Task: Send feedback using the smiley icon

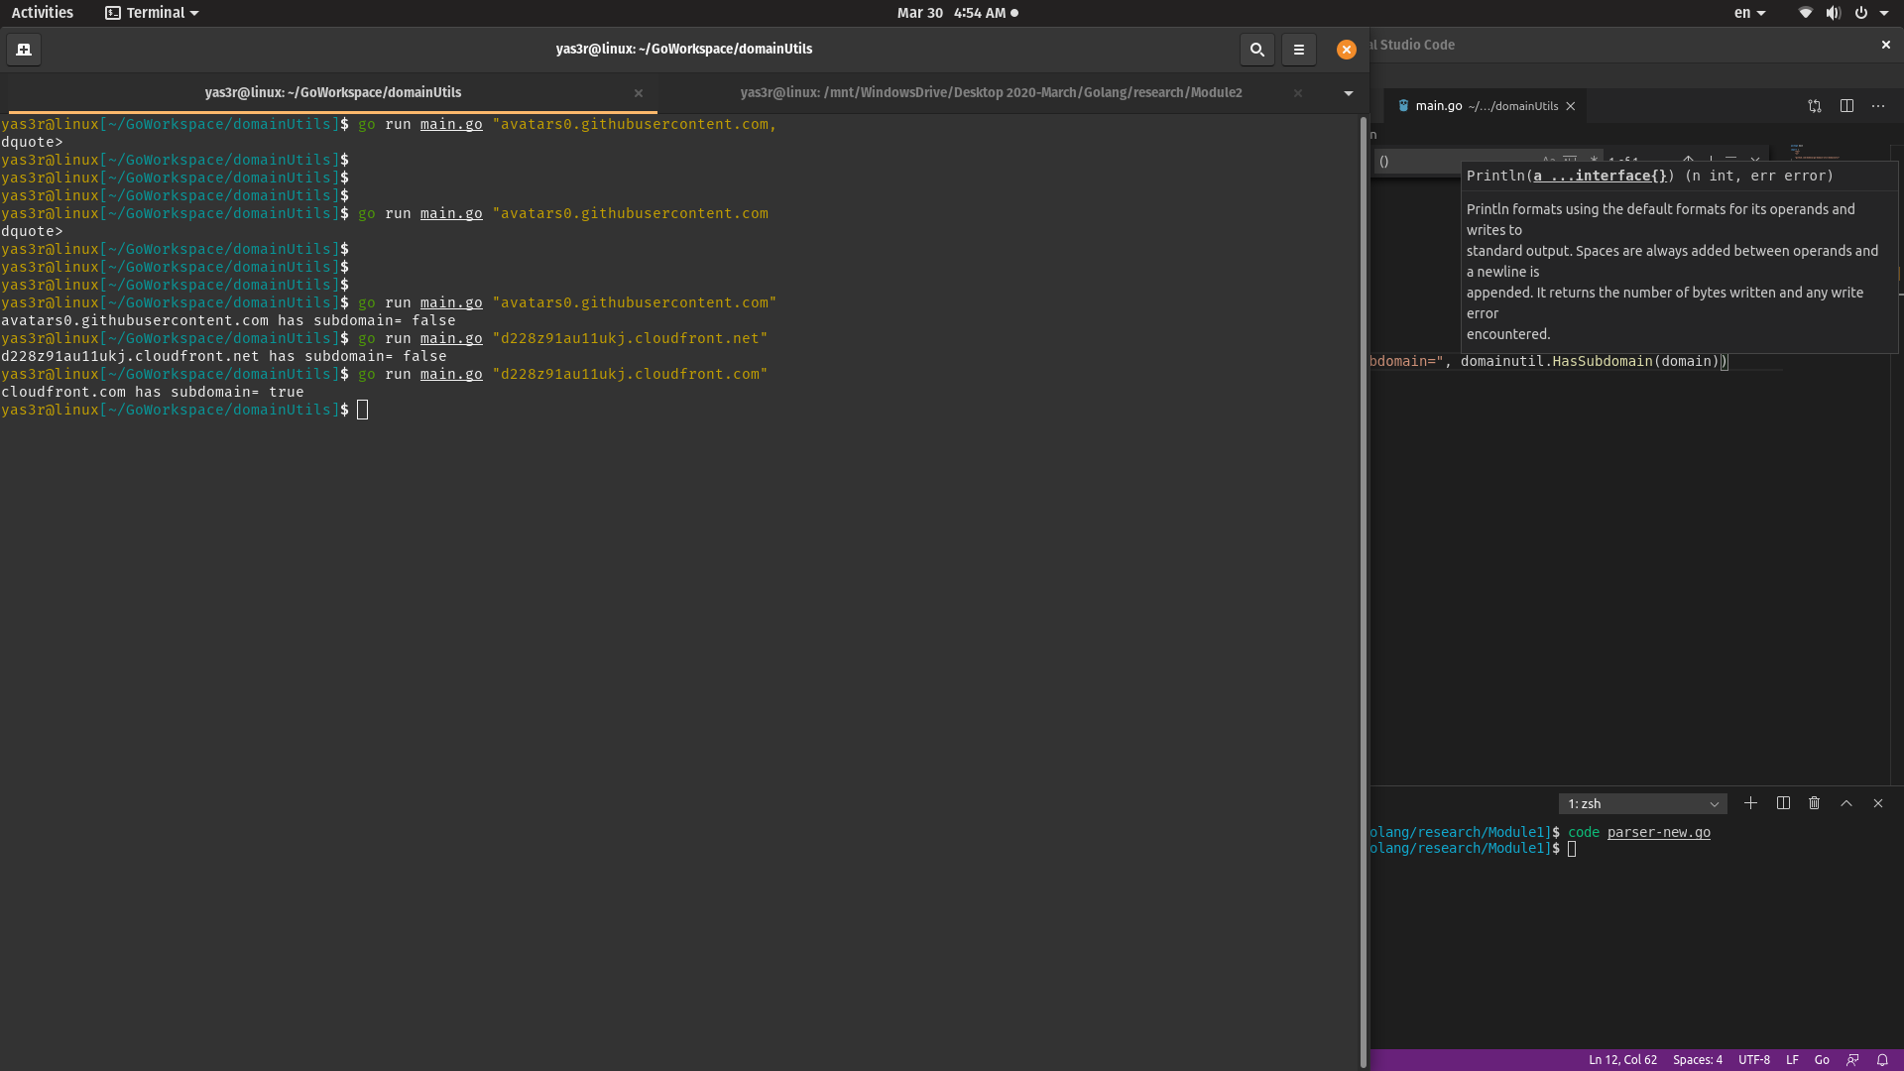Action: (x=1853, y=1059)
